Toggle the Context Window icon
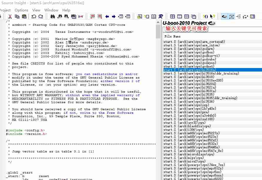 231,16
